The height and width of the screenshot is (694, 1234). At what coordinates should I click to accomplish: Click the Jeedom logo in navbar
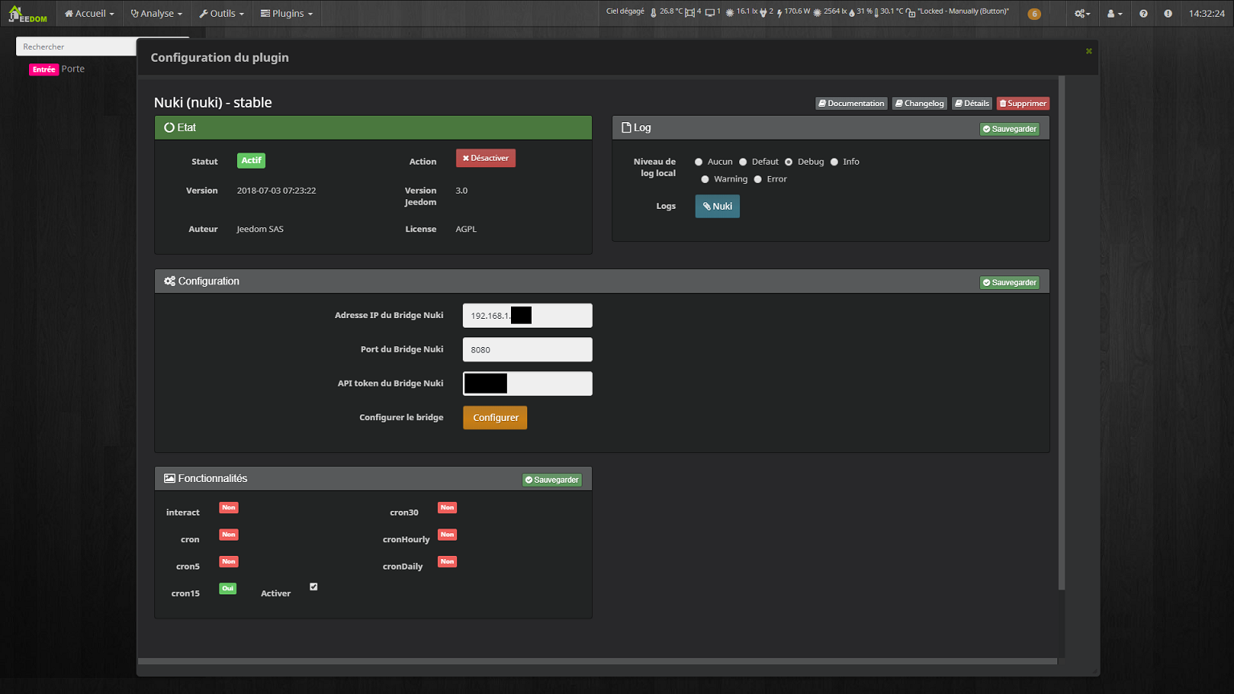tap(27, 14)
